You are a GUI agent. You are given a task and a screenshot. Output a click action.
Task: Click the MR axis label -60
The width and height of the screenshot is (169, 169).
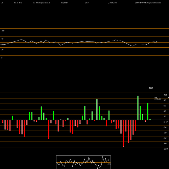coord(165,138)
